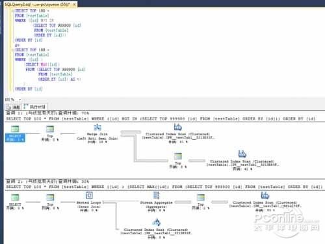
Task: Switch to the messages results tab
Action: click(x=14, y=107)
